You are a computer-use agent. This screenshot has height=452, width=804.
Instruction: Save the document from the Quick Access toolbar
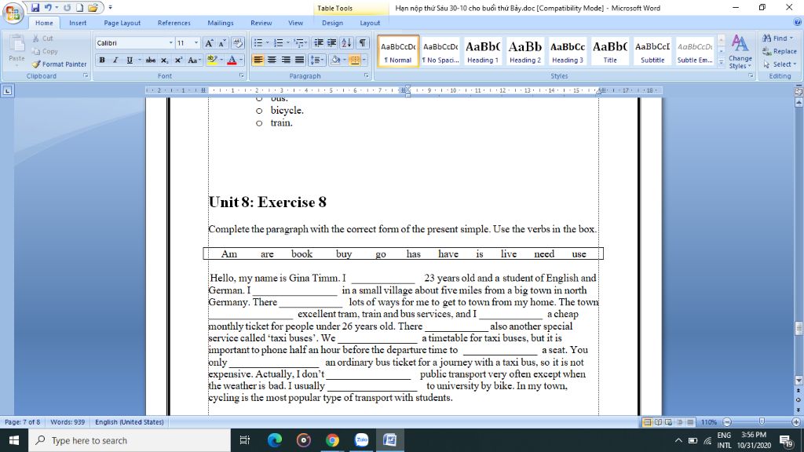click(35, 8)
